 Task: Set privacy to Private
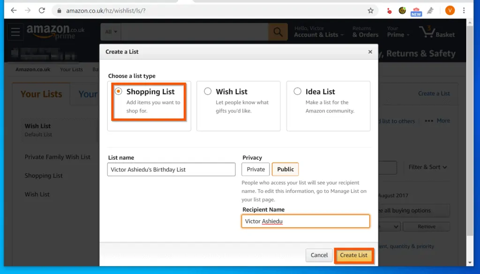coord(255,170)
